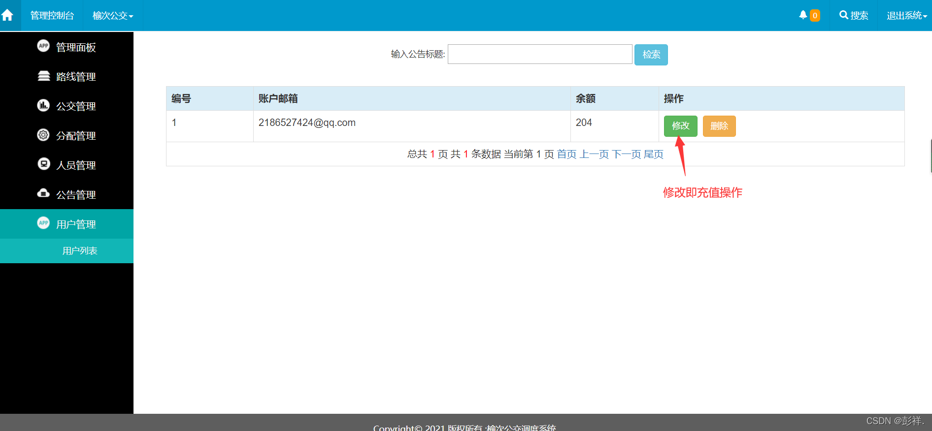The height and width of the screenshot is (431, 932).
Task: Open the 用户列表 submenu item
Action: (x=67, y=251)
